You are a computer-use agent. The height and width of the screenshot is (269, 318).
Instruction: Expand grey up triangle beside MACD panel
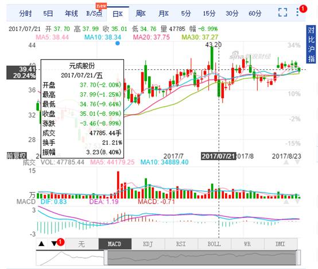click(x=286, y=201)
